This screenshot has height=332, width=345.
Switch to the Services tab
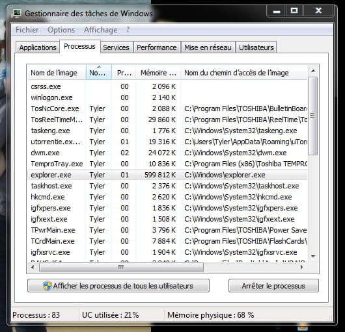point(116,47)
